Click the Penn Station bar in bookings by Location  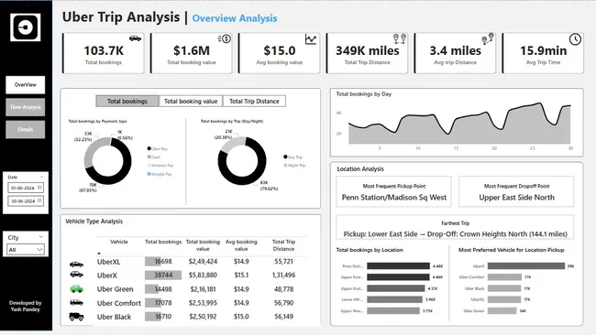[x=398, y=266]
